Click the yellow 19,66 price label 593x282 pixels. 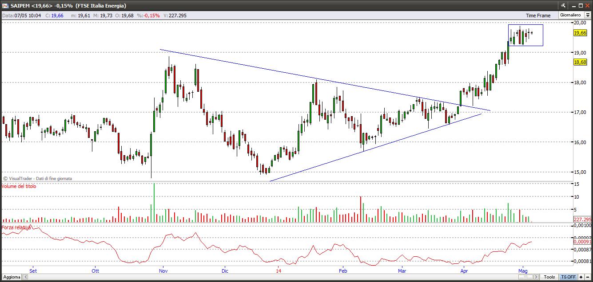pos(580,33)
